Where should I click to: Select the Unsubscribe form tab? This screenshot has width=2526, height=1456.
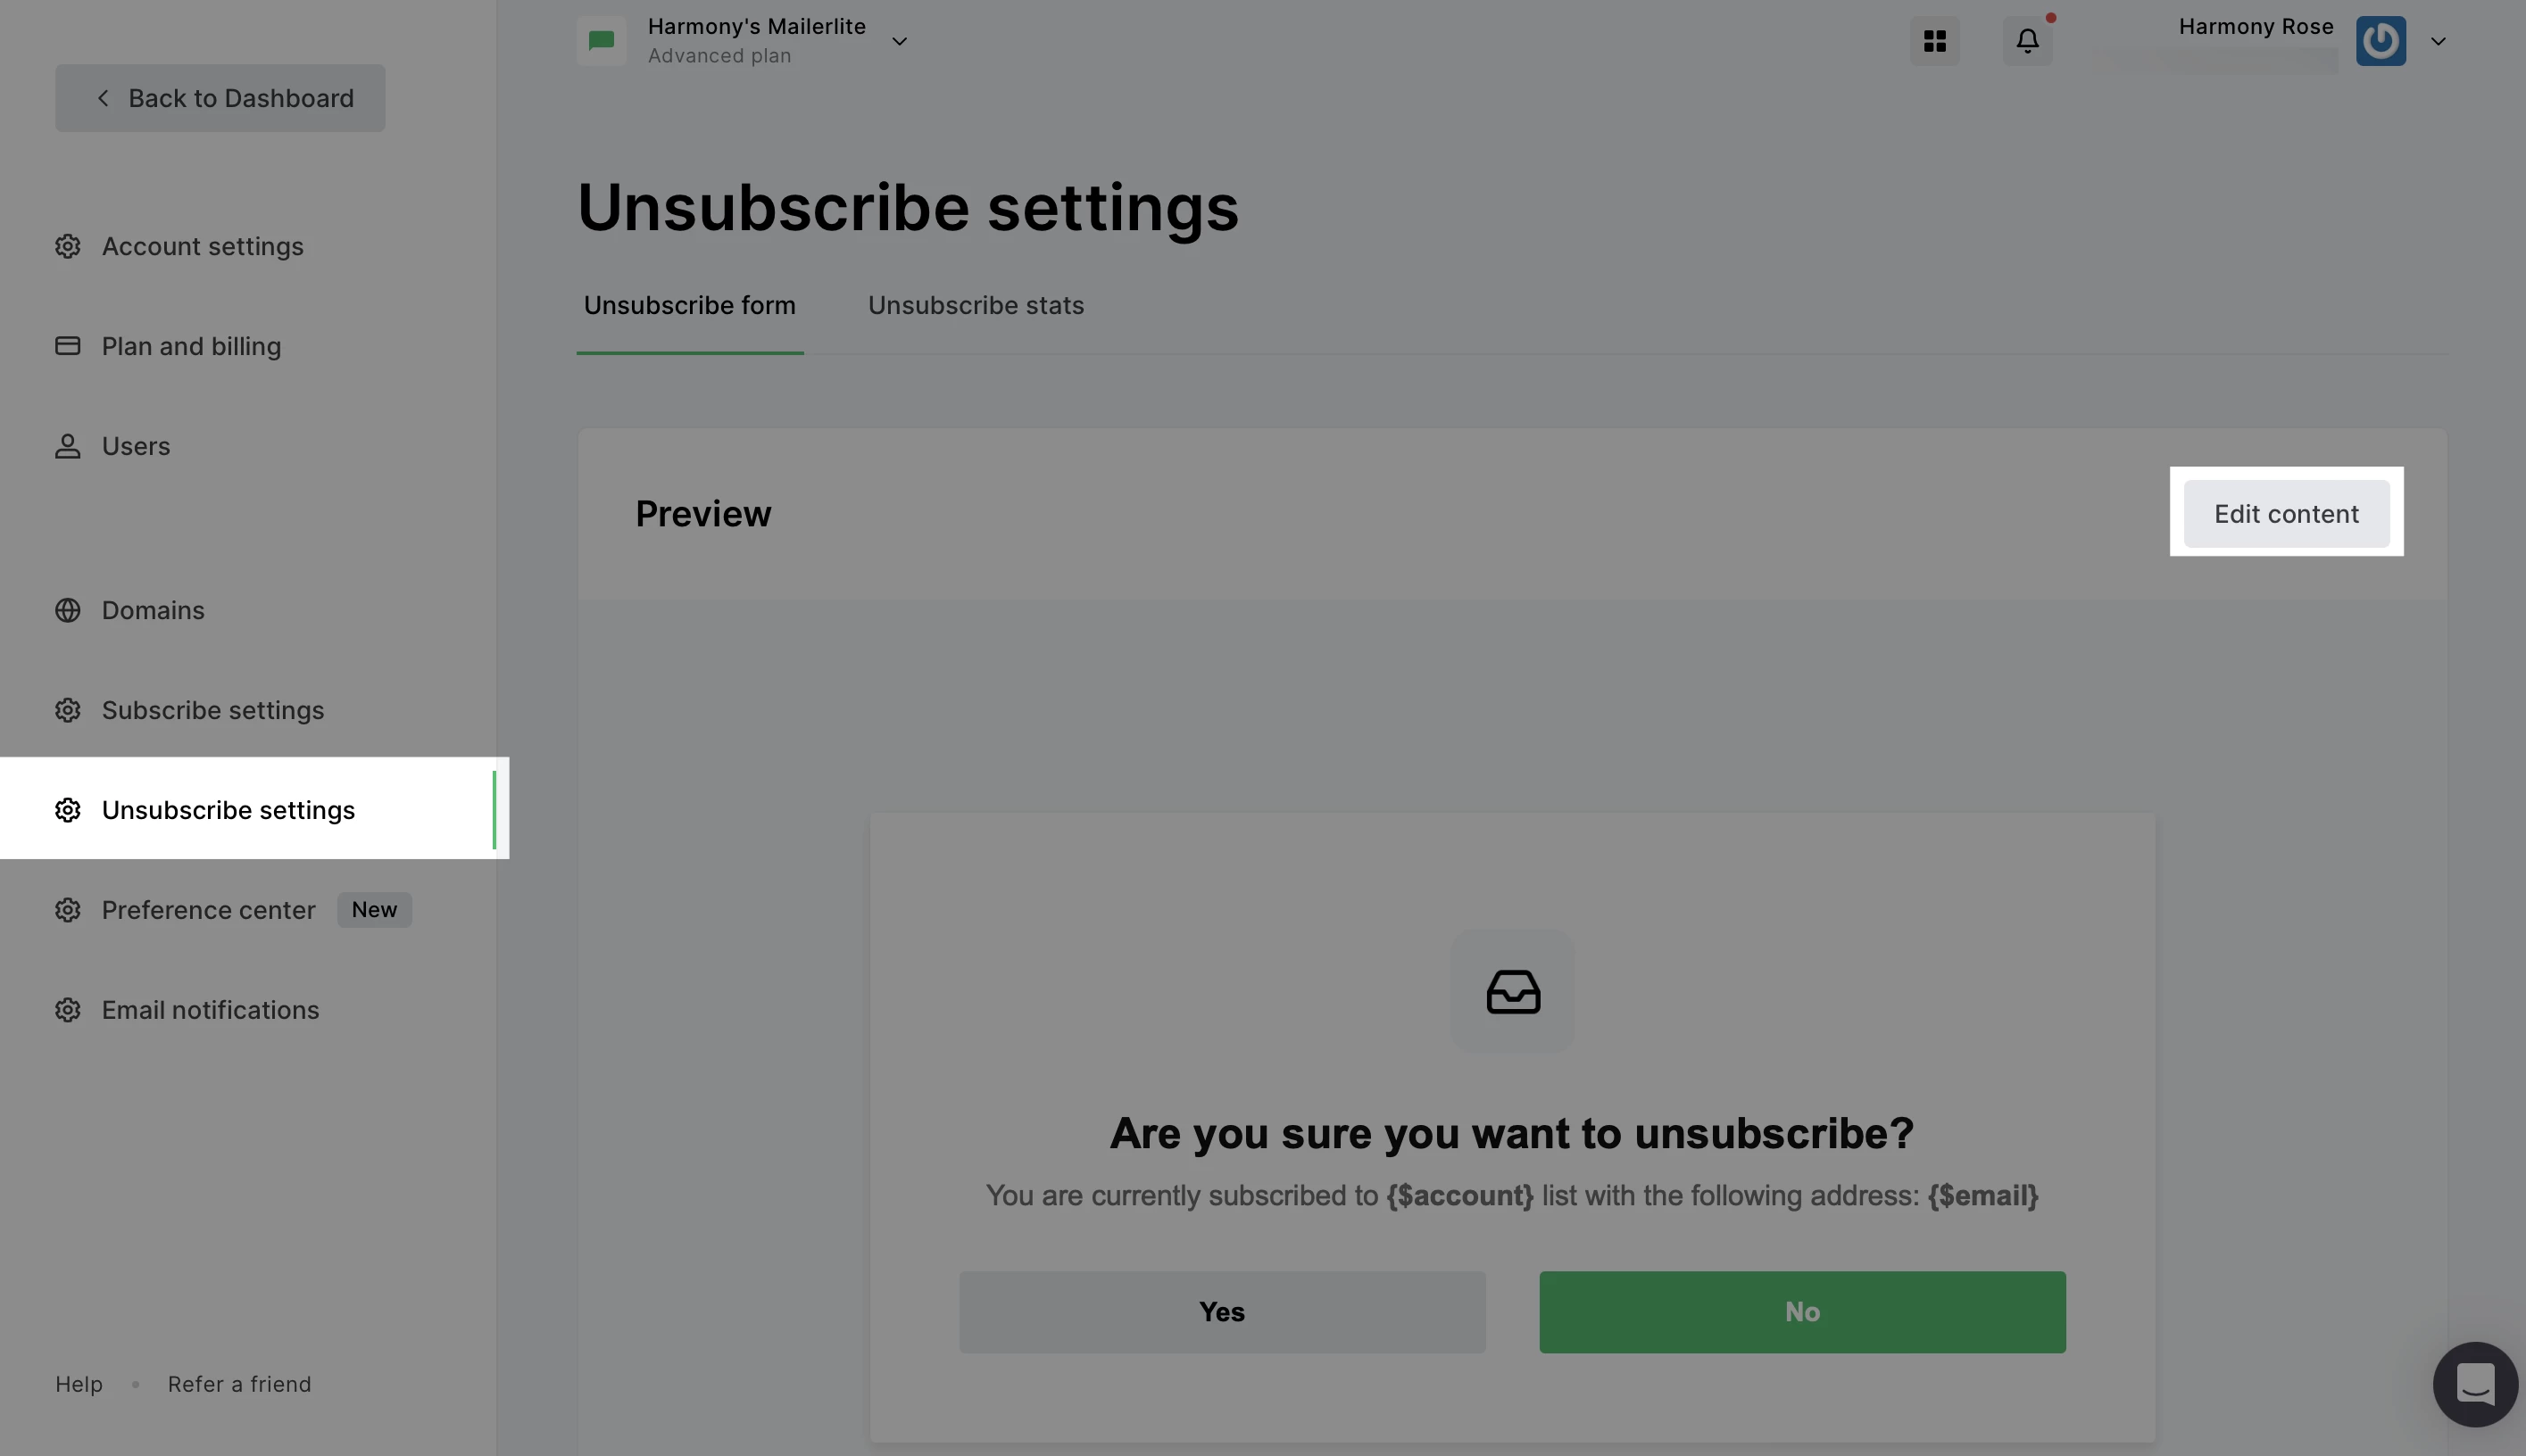point(689,305)
